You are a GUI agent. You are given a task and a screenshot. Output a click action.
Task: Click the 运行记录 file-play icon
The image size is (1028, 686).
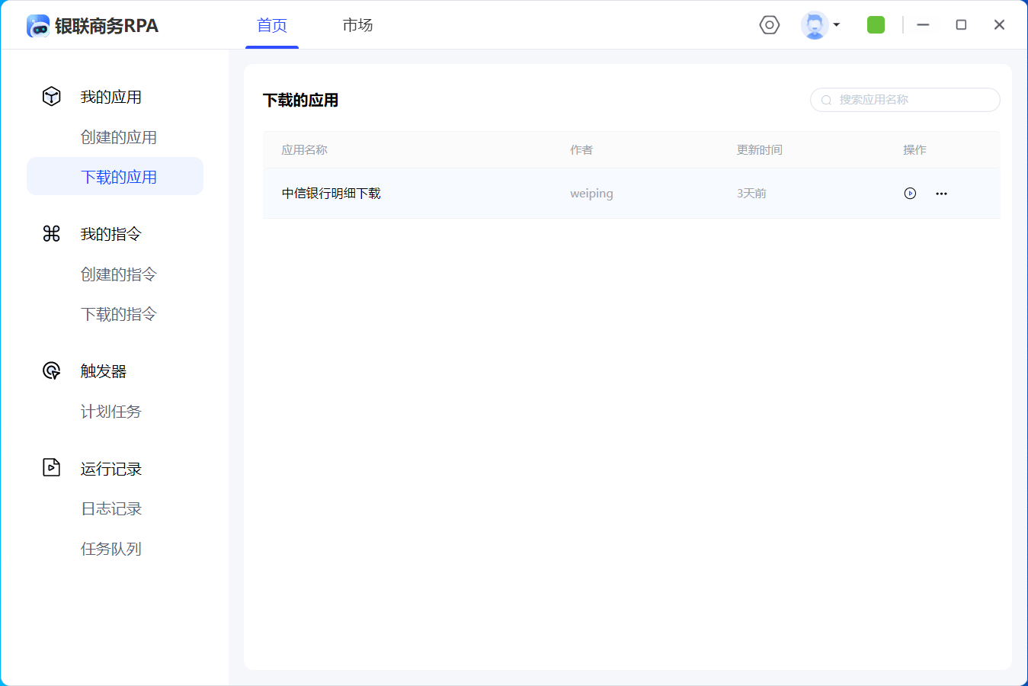click(x=51, y=468)
